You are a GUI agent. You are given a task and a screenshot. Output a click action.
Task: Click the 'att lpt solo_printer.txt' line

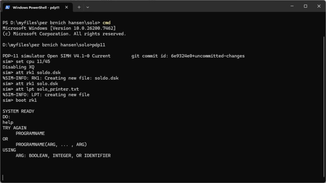tap(41, 89)
